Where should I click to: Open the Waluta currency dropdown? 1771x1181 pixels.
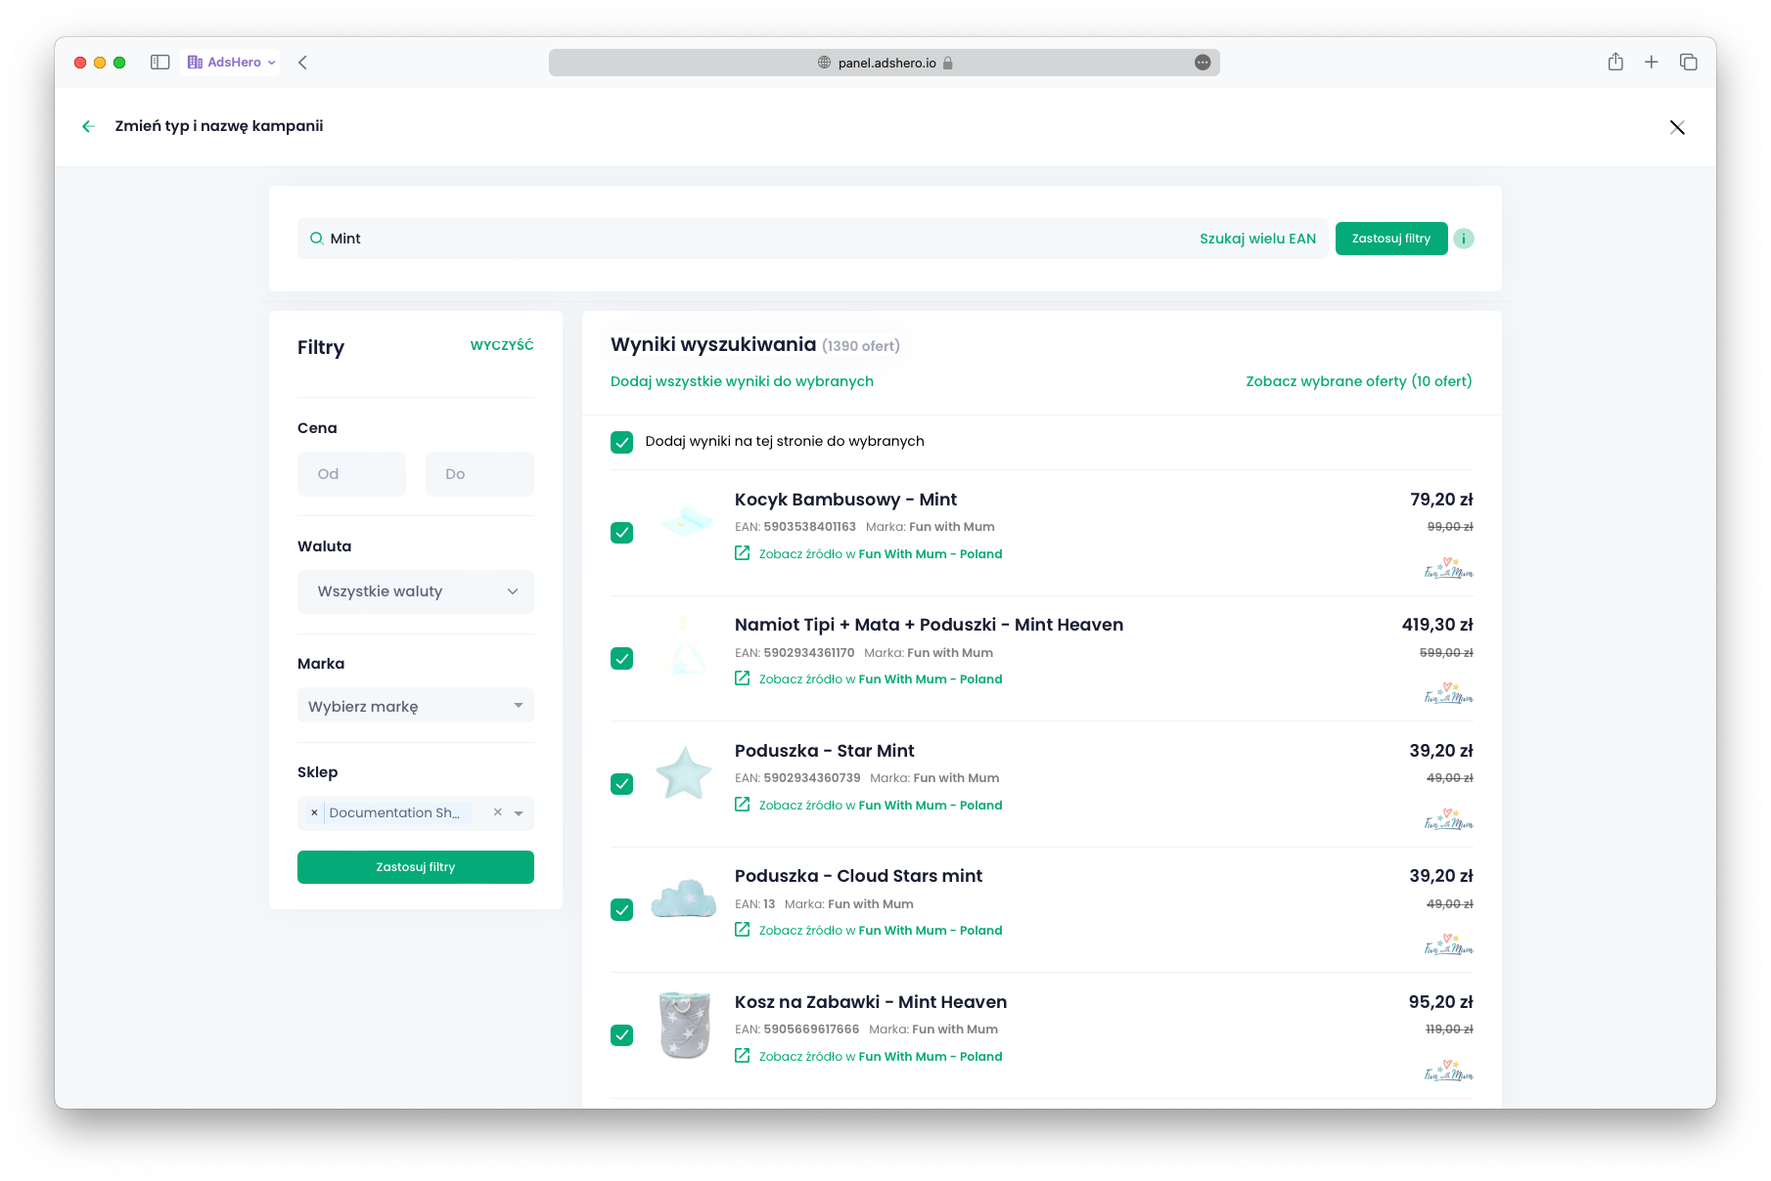(416, 591)
